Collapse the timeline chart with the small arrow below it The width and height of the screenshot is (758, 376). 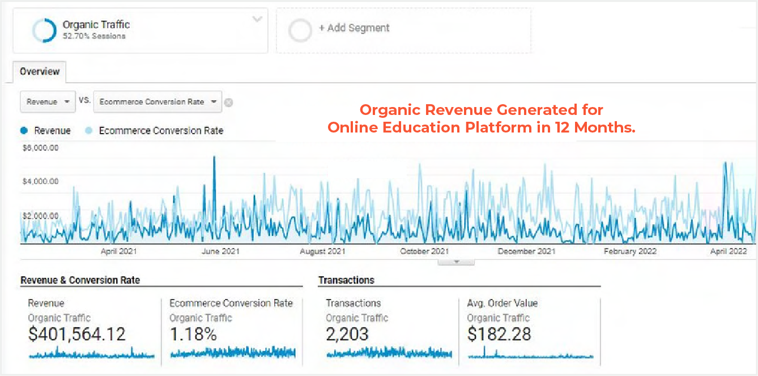[455, 261]
